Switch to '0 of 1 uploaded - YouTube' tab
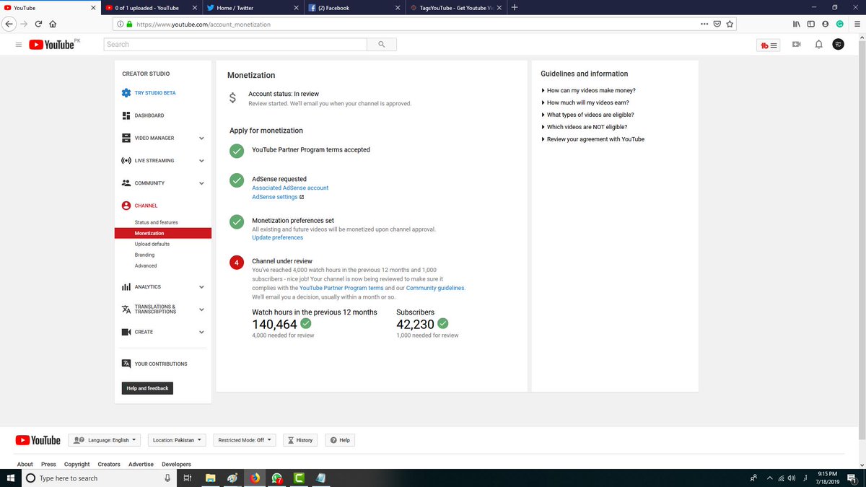The image size is (866, 487). (146, 8)
